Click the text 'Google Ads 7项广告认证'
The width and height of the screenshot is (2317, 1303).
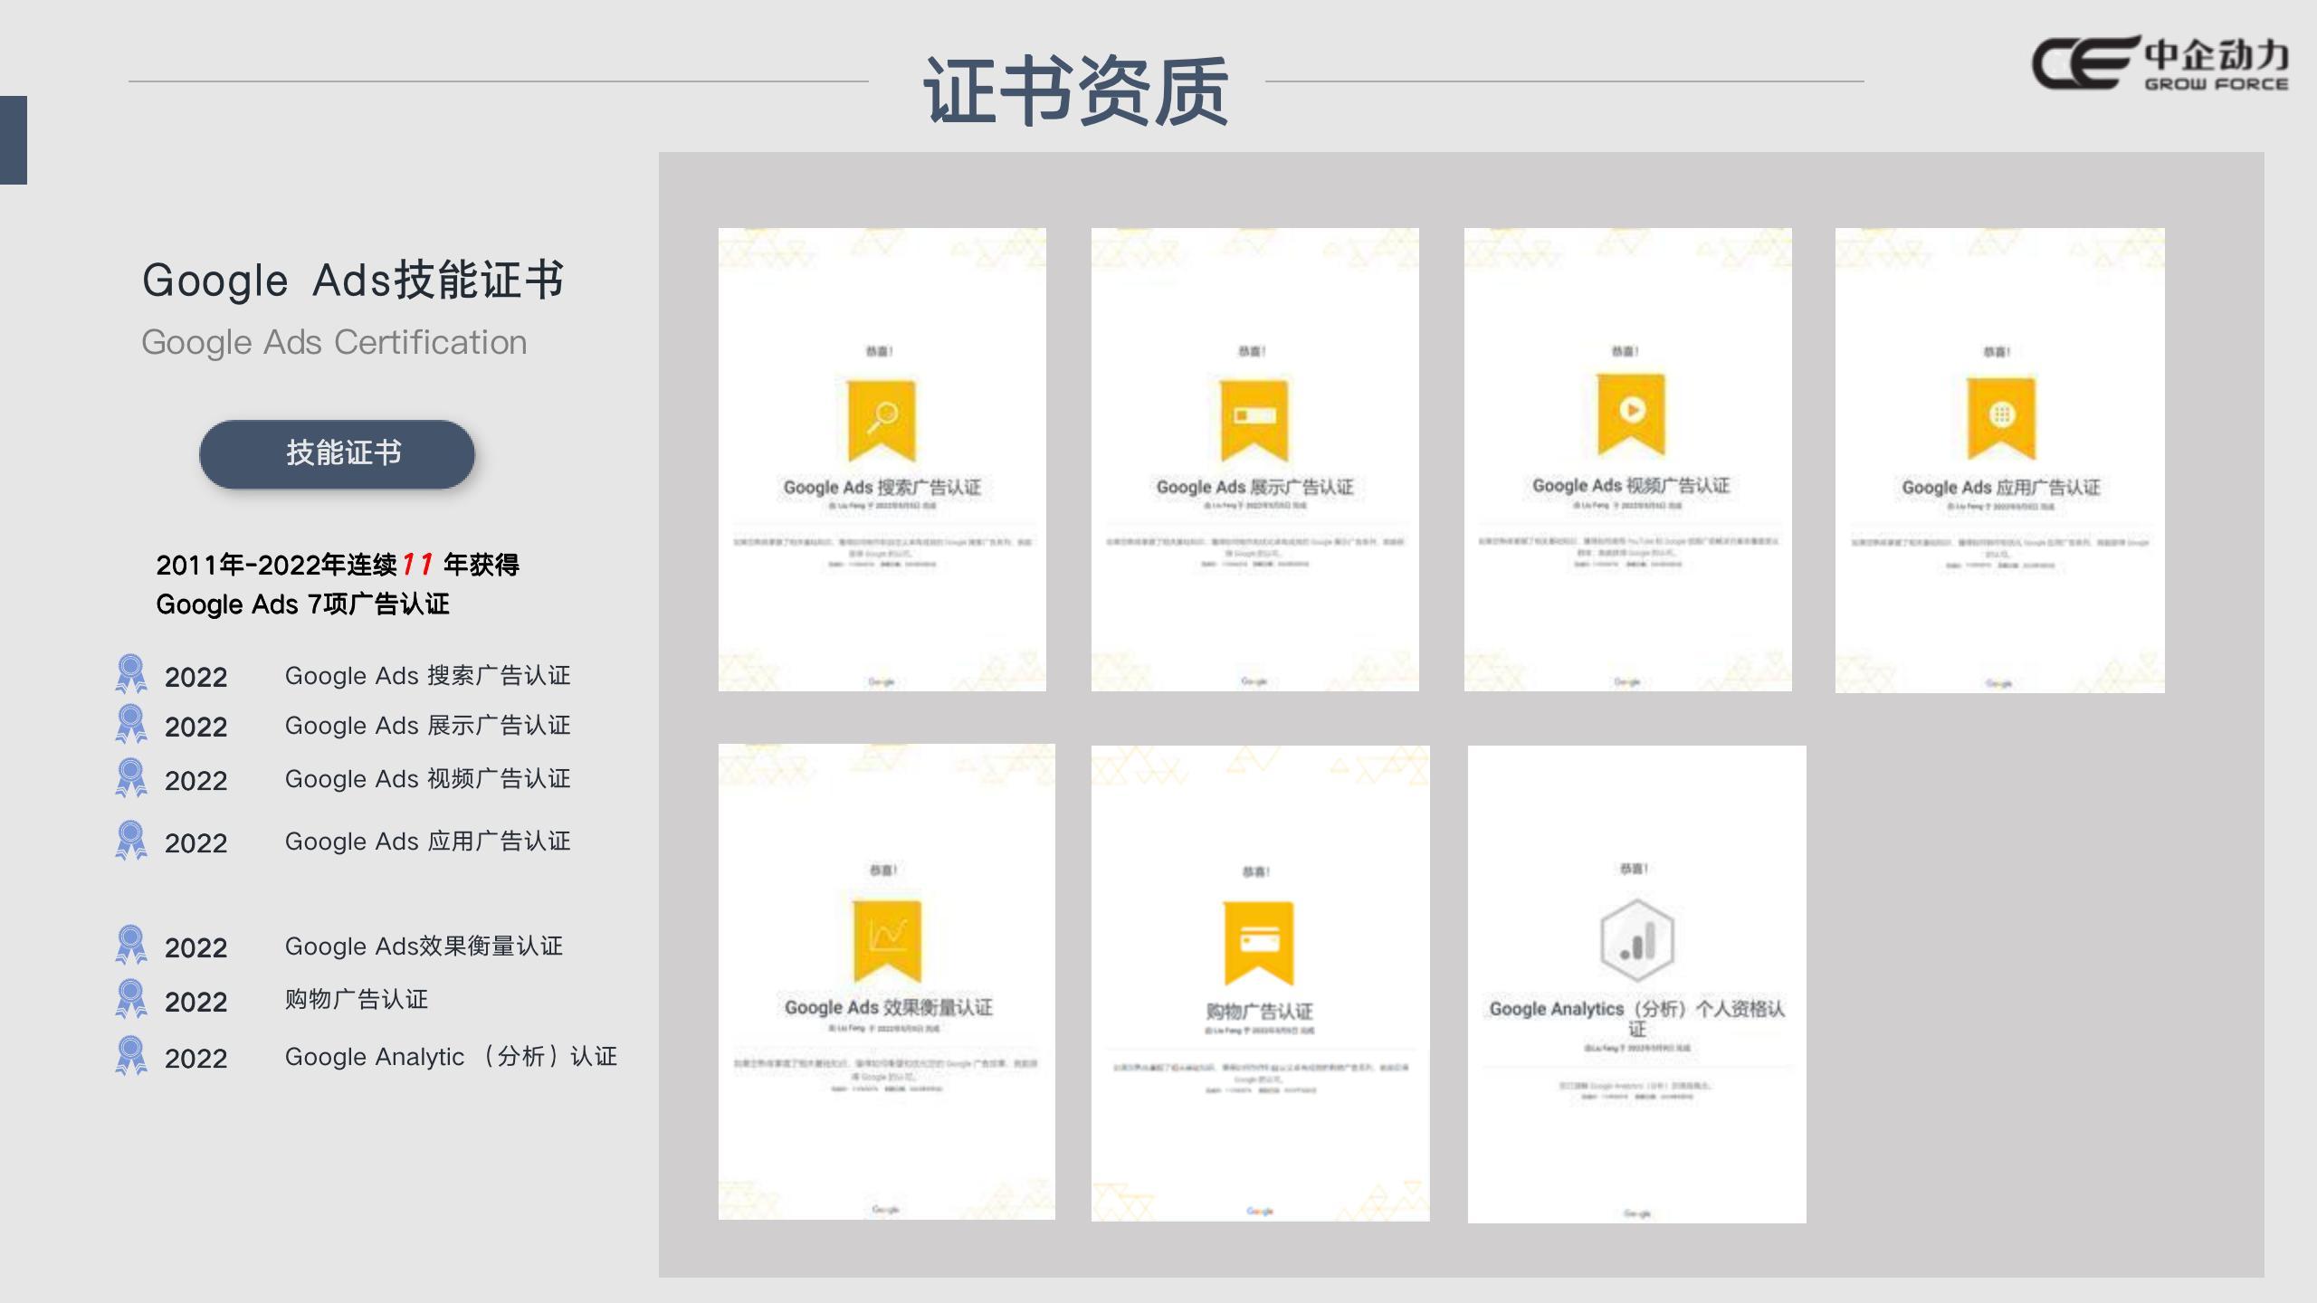302,604
